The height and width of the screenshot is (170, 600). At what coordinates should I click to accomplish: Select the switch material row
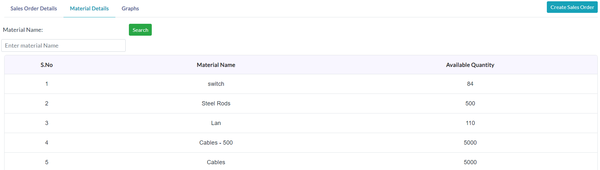[301, 84]
